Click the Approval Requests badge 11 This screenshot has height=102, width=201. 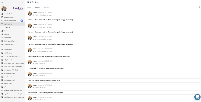tap(22, 21)
